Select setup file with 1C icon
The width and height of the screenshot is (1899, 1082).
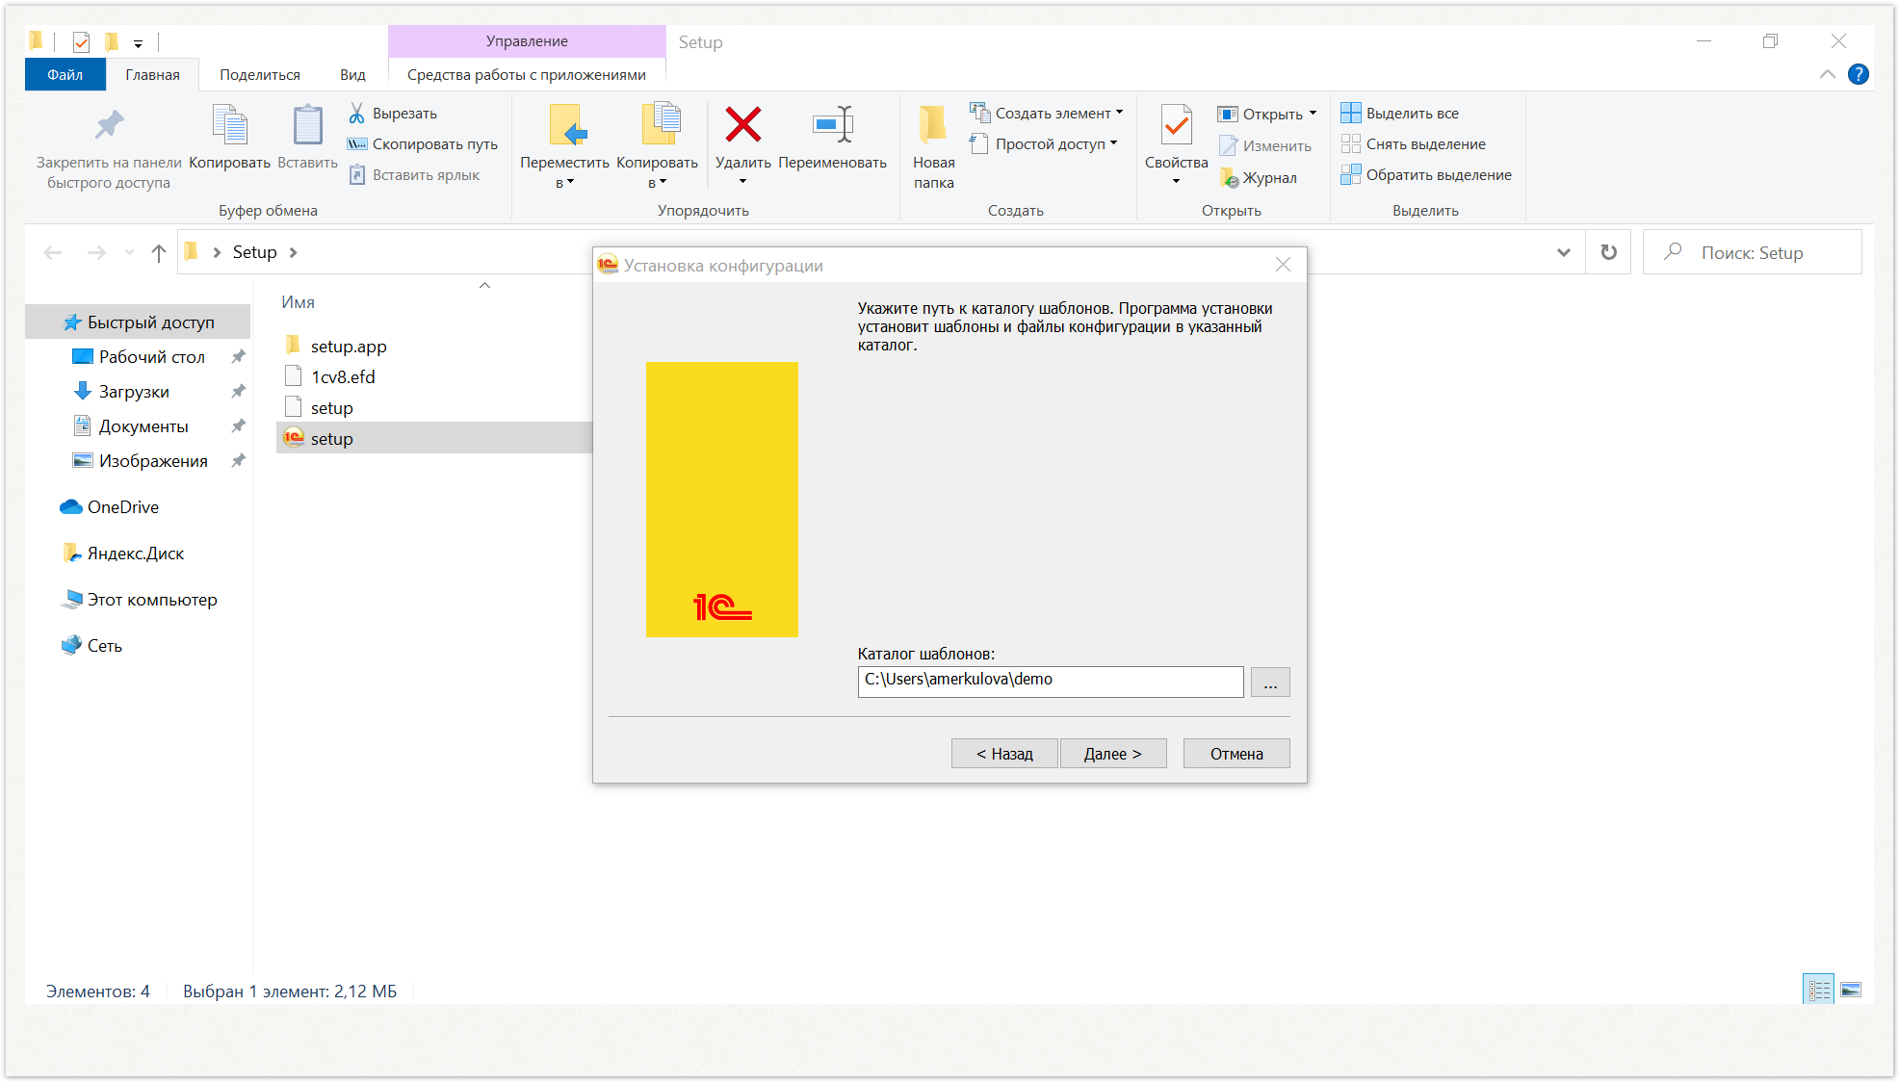pyautogui.click(x=433, y=439)
